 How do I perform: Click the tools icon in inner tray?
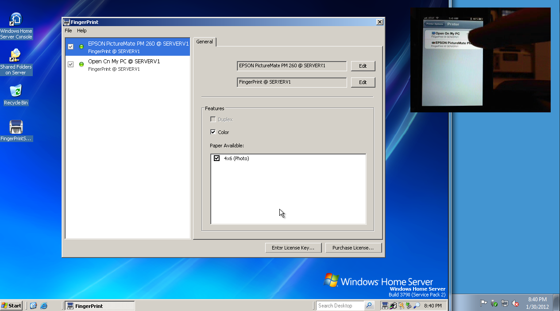pos(401,306)
